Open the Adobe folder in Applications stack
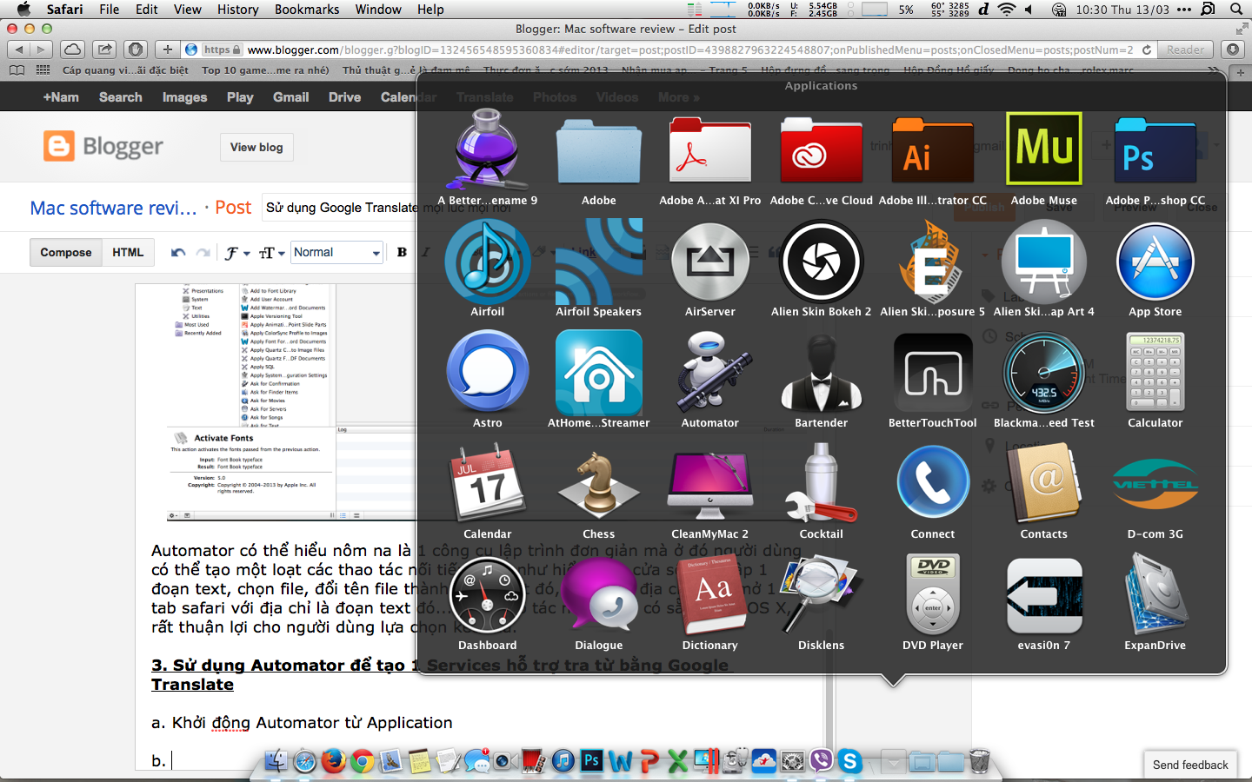The height and width of the screenshot is (782, 1252). pyautogui.click(x=599, y=152)
